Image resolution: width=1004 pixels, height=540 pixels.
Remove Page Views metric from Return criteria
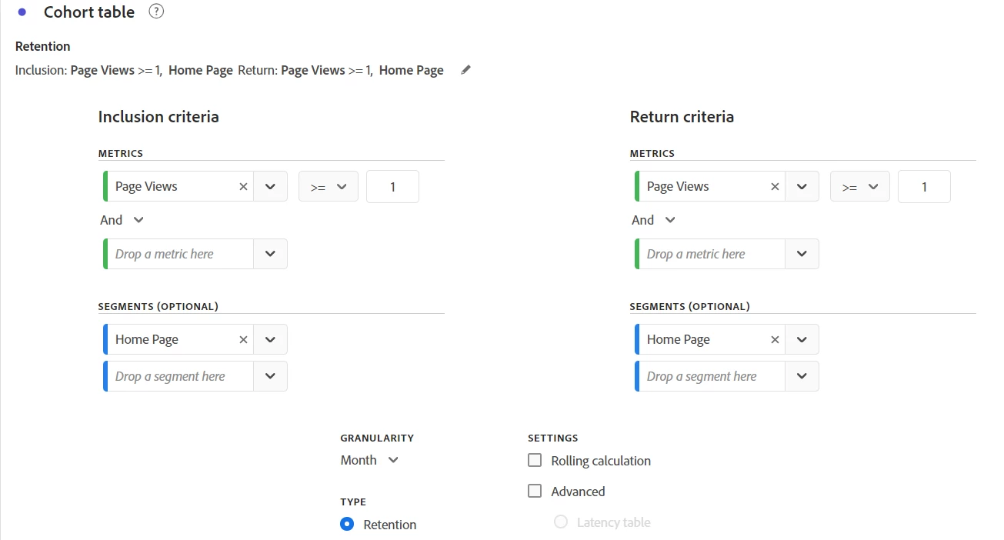(x=775, y=186)
